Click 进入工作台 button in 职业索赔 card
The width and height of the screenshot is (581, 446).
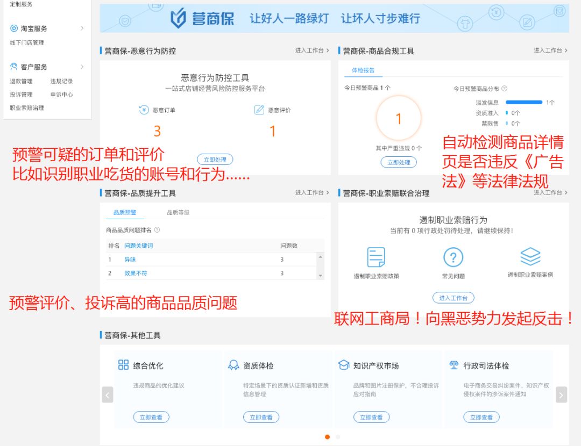tap(453, 298)
